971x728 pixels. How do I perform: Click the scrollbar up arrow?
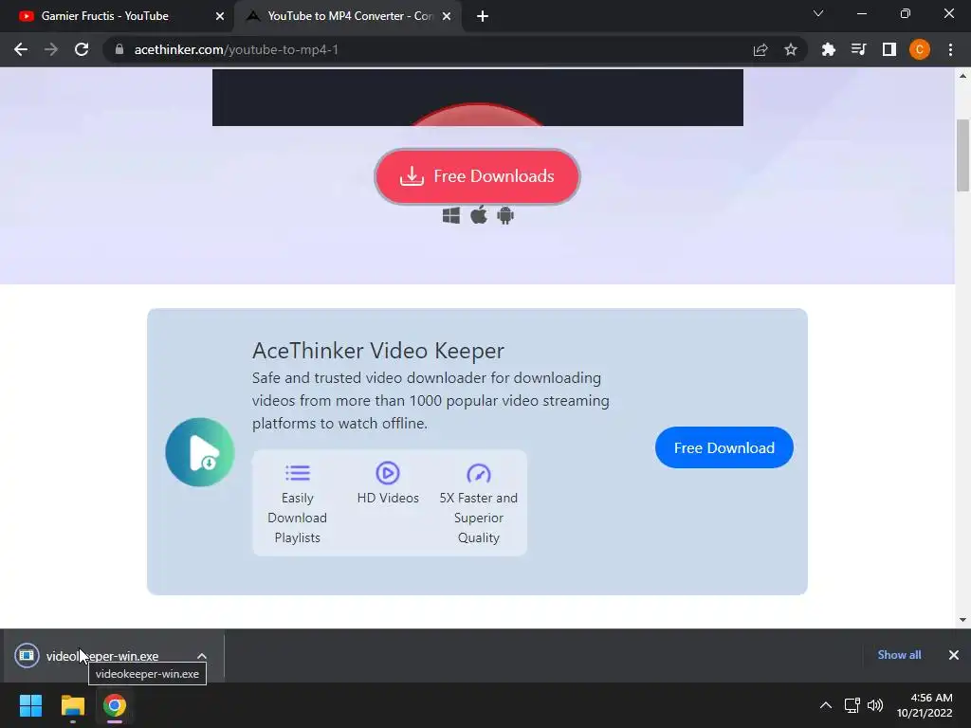[962, 76]
